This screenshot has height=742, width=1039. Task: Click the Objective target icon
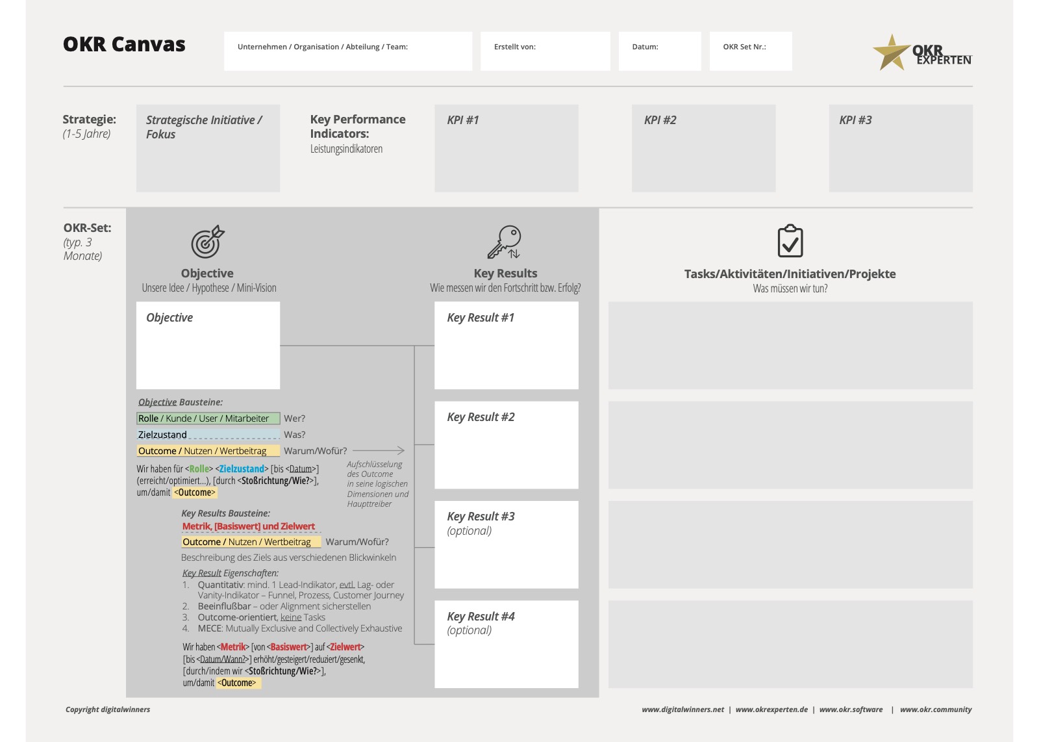tap(207, 242)
